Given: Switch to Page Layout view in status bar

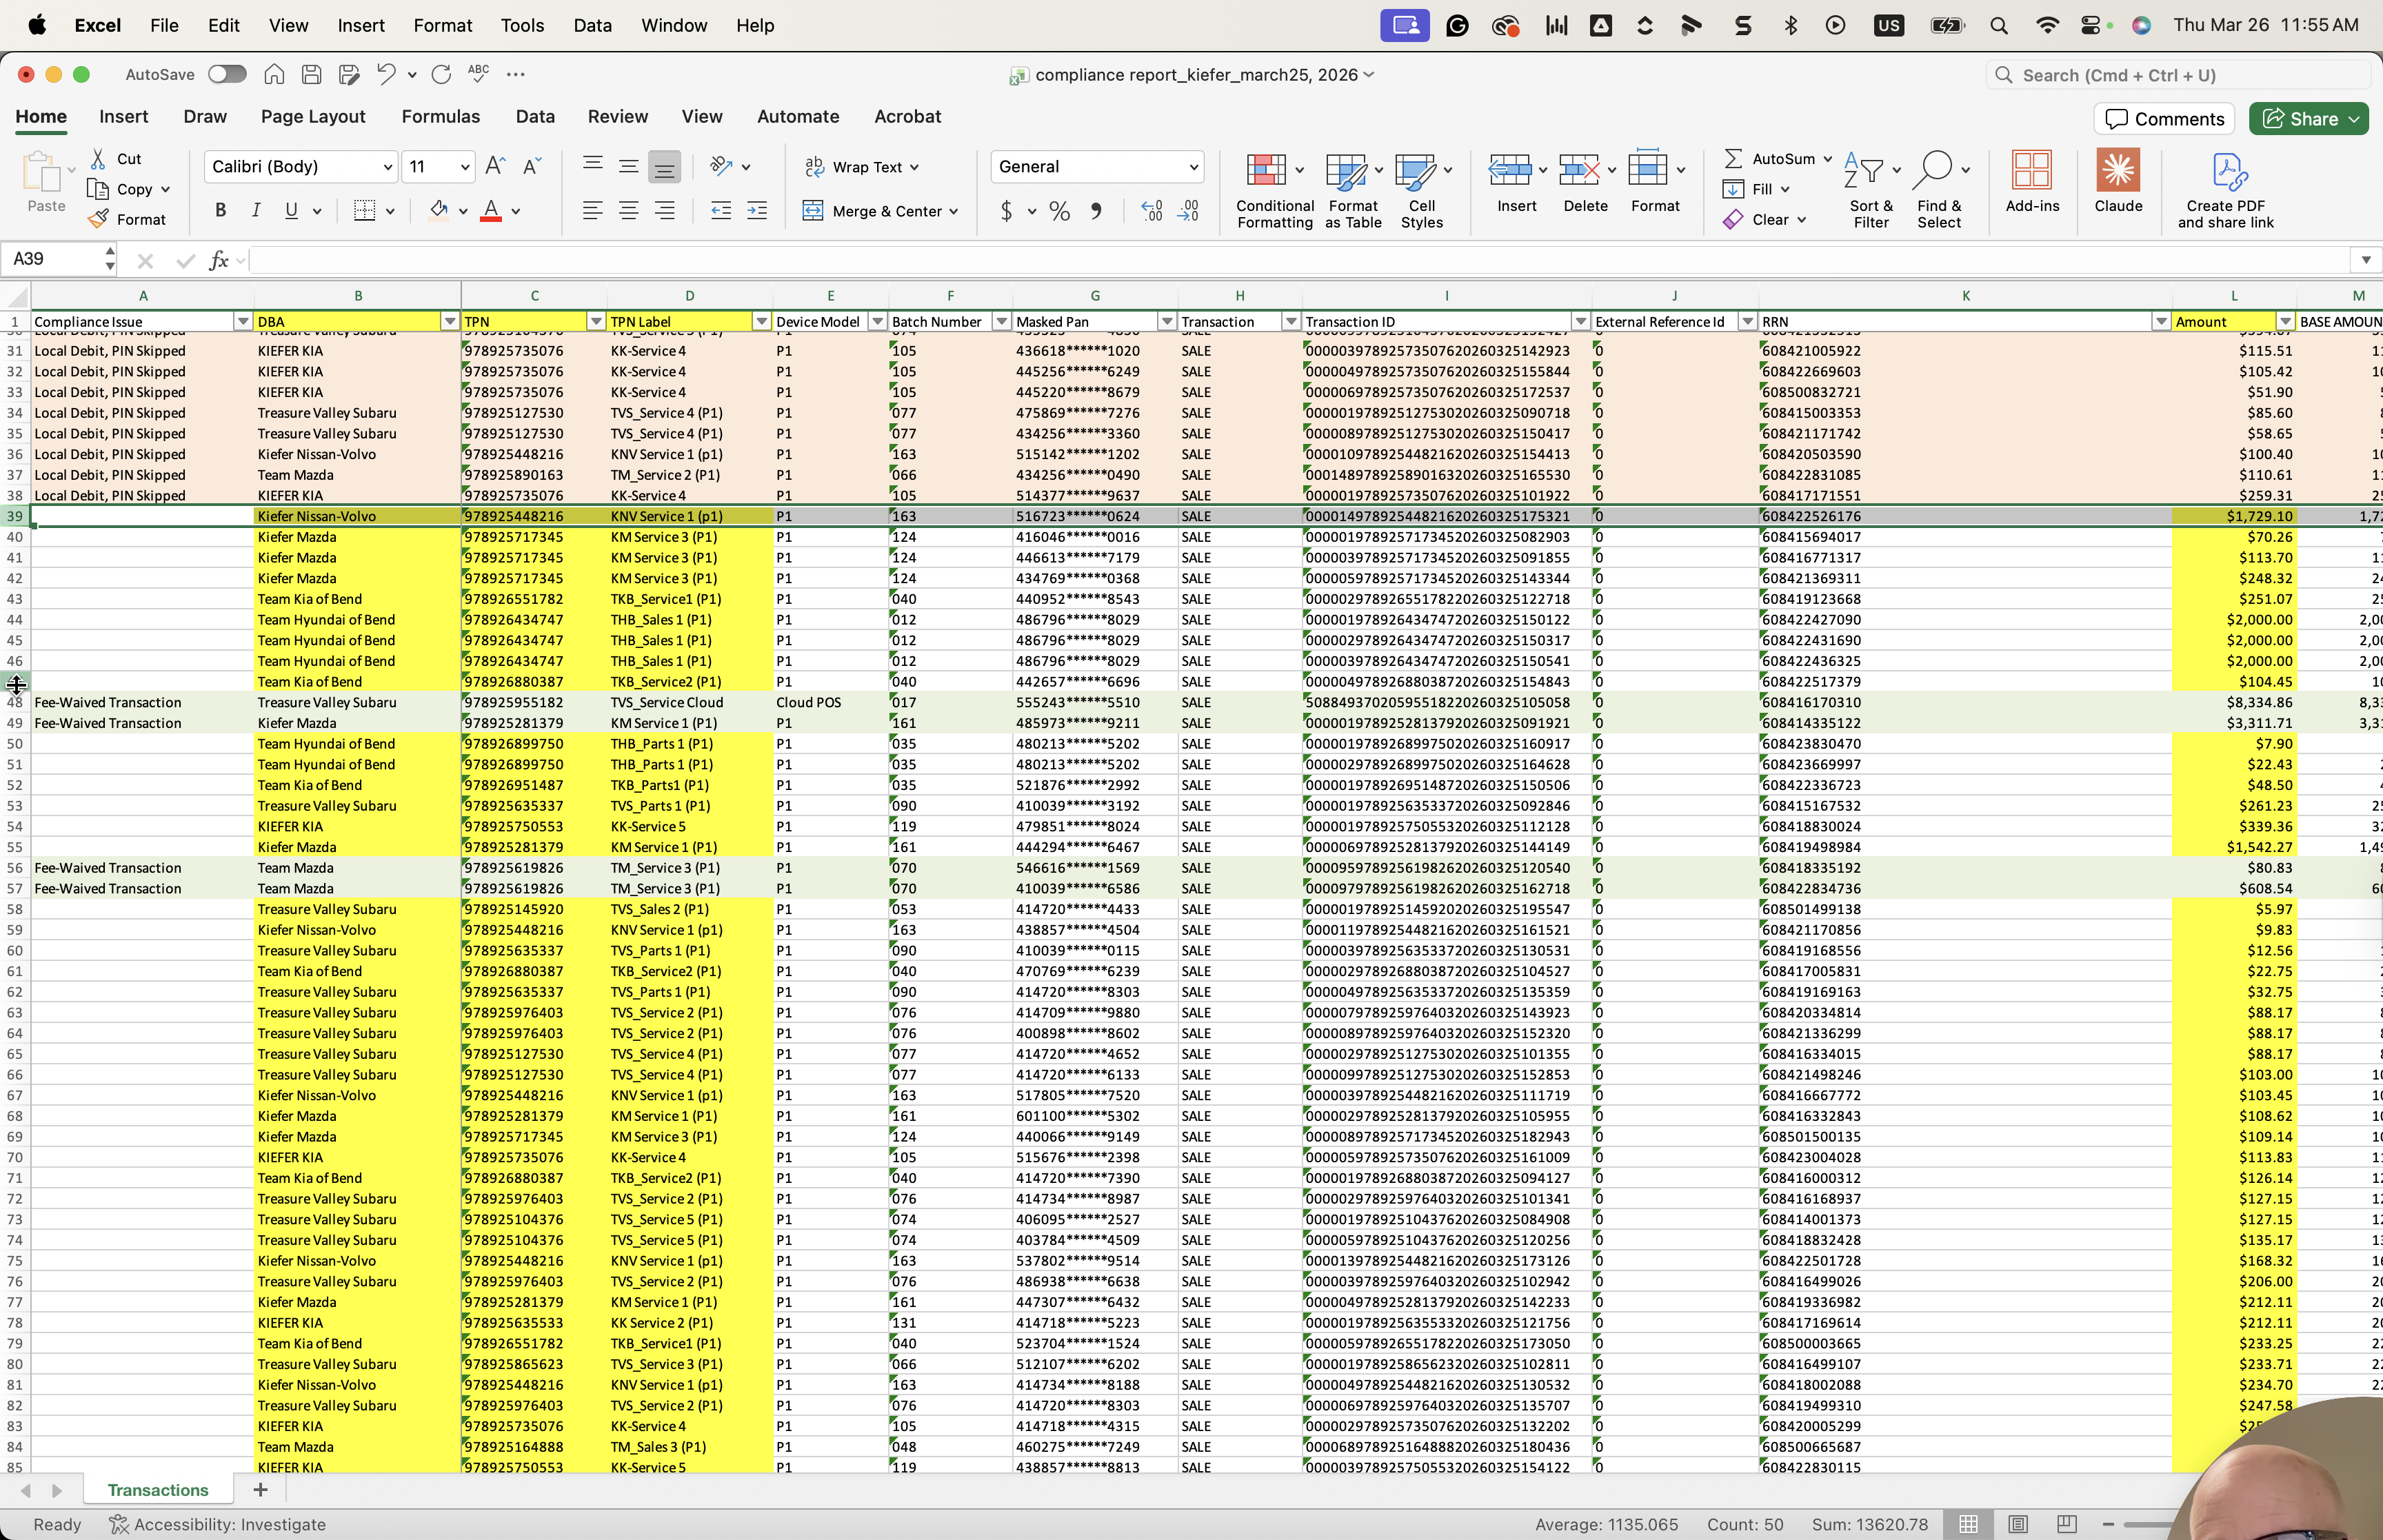Looking at the screenshot, I should tap(2018, 1524).
